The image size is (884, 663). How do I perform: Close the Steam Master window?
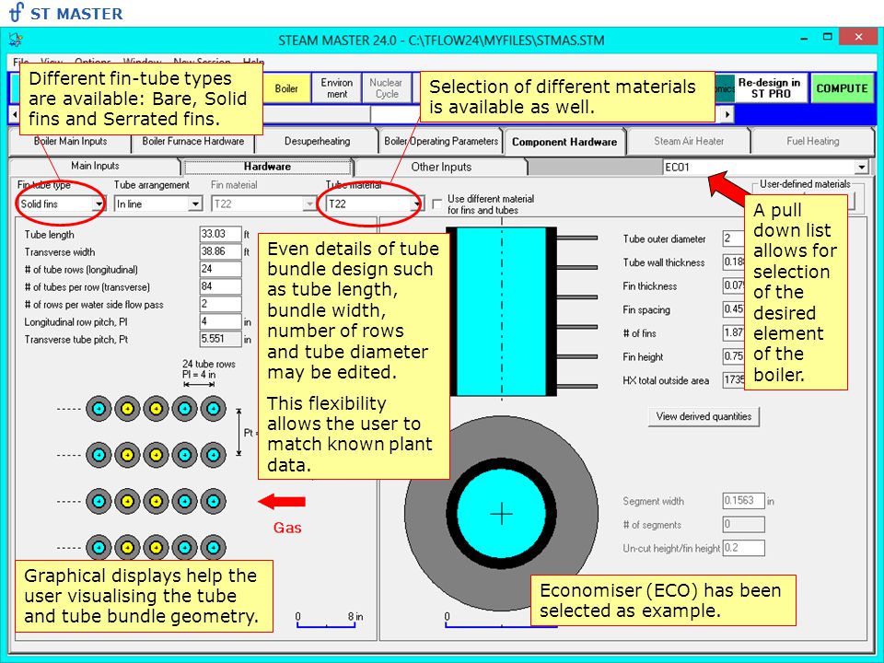(x=857, y=37)
